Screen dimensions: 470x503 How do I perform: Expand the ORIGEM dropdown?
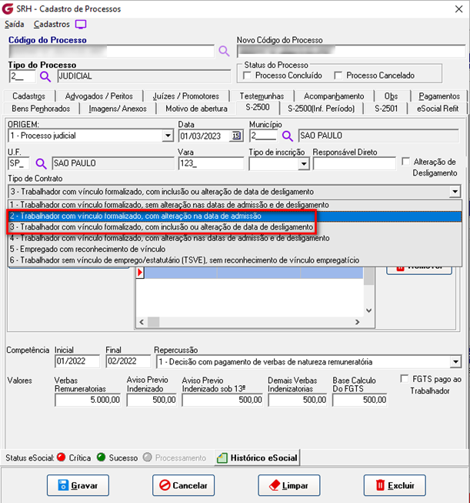coord(168,136)
